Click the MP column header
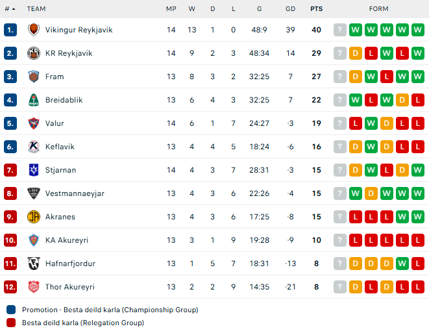This screenshot has width=429, height=333. pos(171,9)
